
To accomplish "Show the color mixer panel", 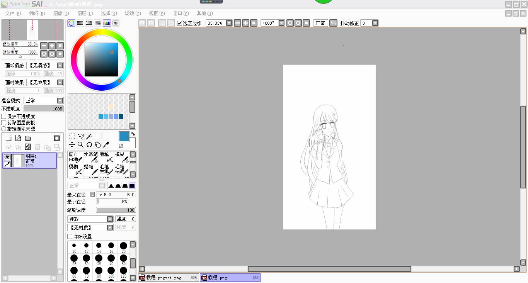I will (98, 23).
